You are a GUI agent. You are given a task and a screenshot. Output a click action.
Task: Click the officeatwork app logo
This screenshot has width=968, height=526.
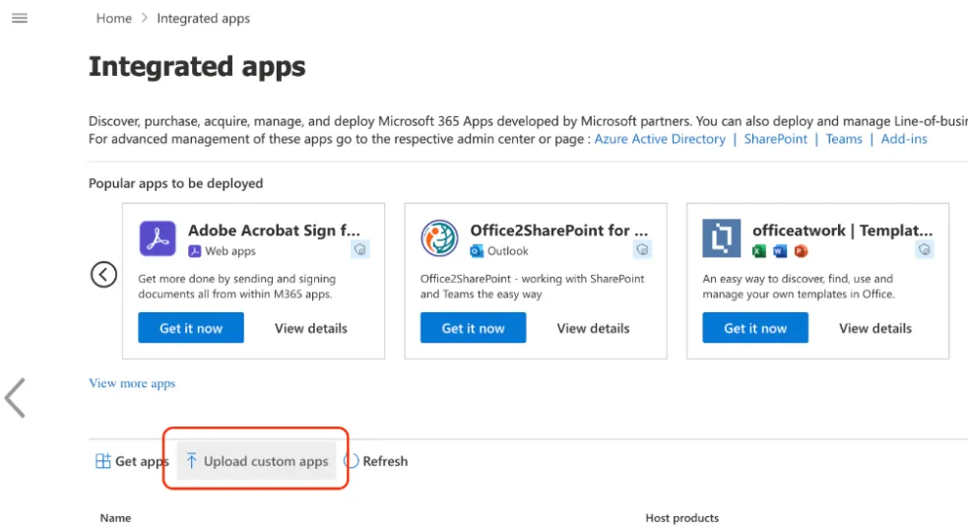tap(722, 238)
